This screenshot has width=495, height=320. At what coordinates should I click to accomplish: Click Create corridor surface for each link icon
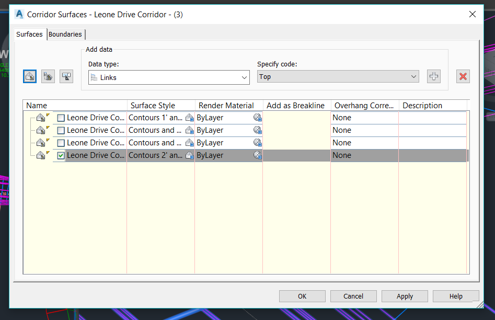[x=48, y=76]
